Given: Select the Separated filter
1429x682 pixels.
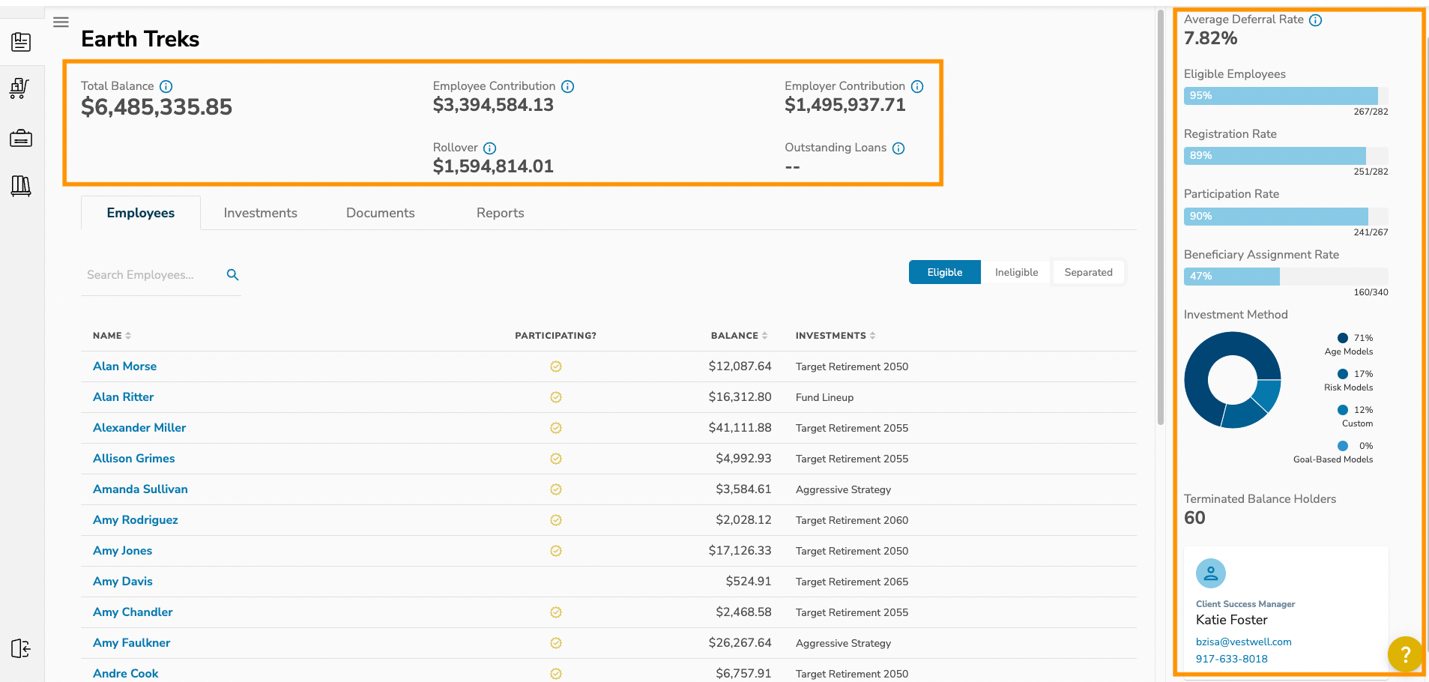Looking at the screenshot, I should 1088,272.
